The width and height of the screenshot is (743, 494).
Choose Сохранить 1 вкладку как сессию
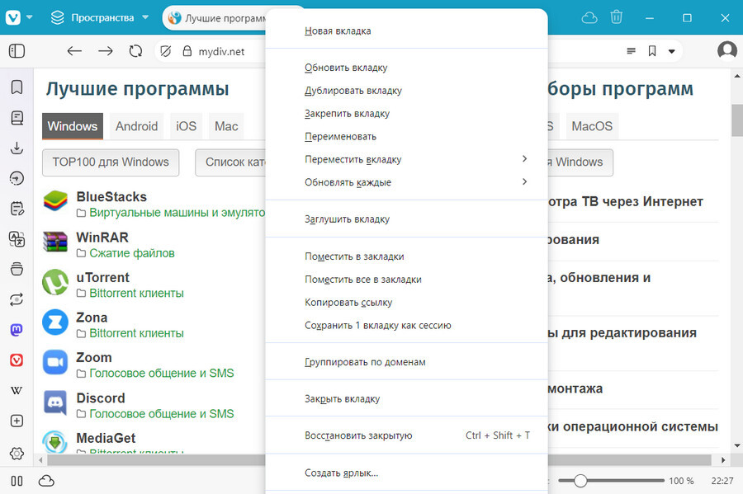(x=406, y=325)
